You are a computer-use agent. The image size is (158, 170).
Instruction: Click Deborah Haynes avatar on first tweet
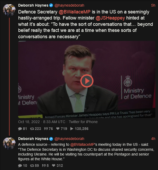click(x=9, y=10)
